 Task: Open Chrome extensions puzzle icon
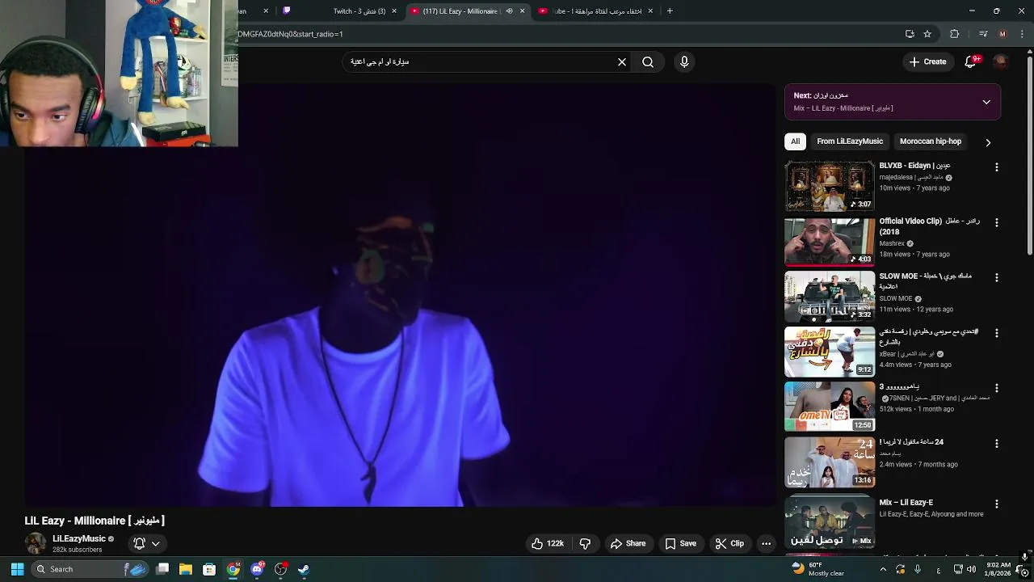point(954,34)
